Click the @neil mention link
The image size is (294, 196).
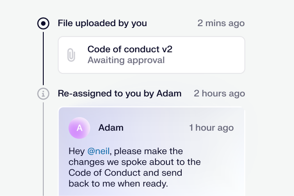pyautogui.click(x=98, y=151)
